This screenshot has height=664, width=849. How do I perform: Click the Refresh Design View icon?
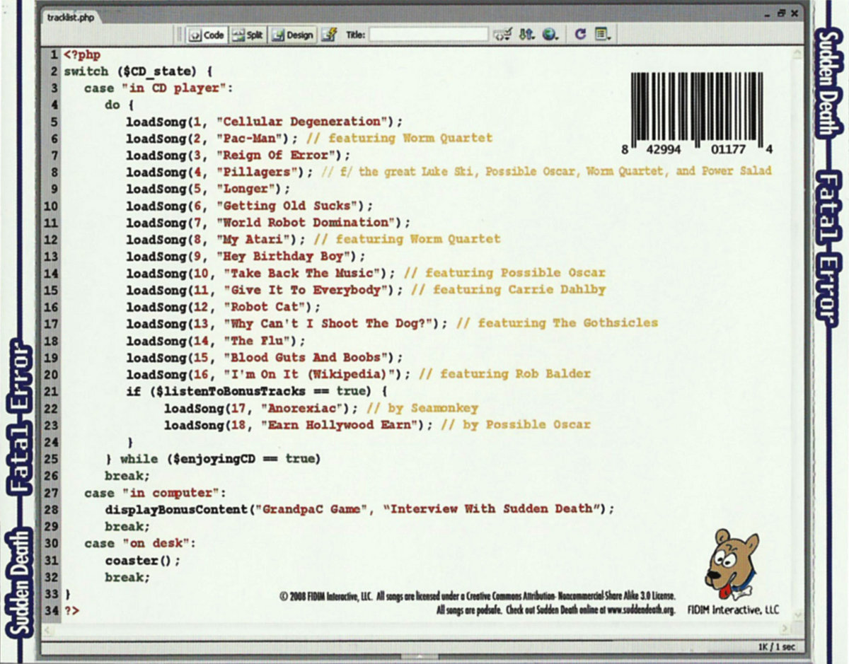click(580, 35)
